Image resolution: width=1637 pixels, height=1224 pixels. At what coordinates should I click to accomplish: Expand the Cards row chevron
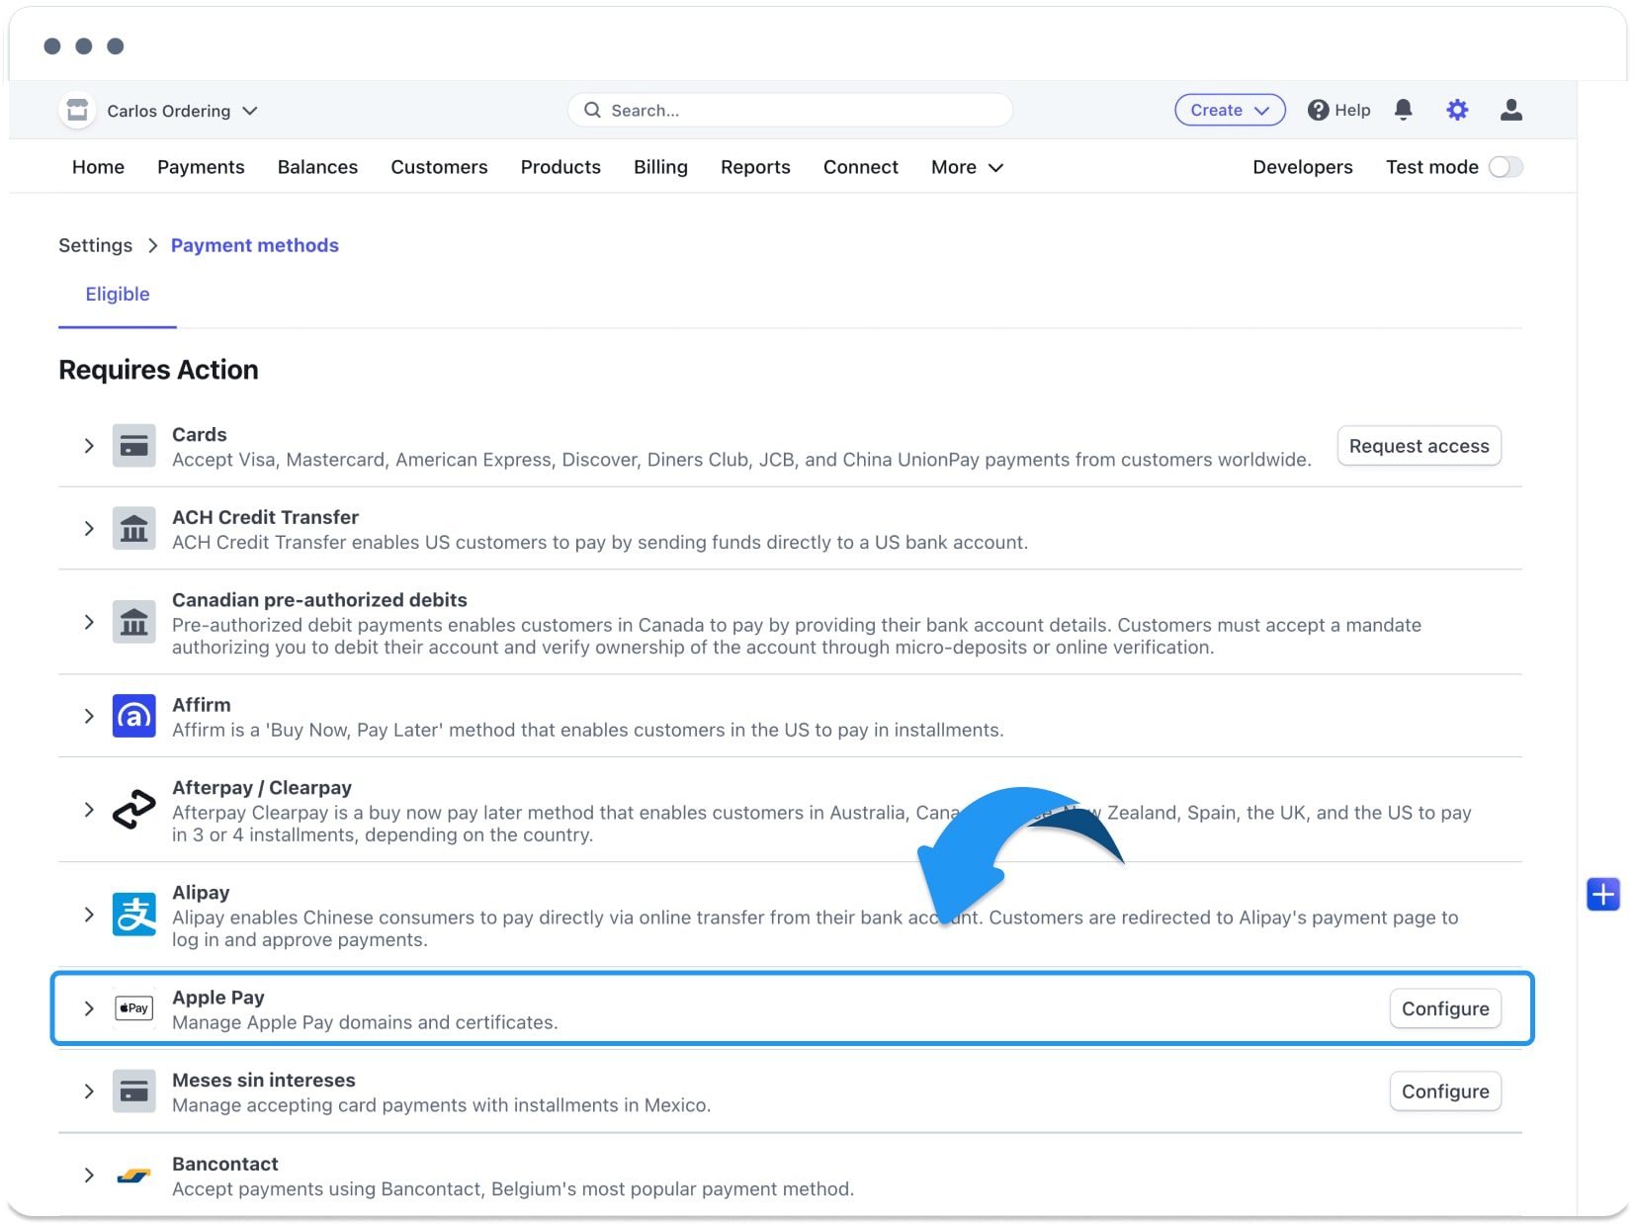coord(89,446)
